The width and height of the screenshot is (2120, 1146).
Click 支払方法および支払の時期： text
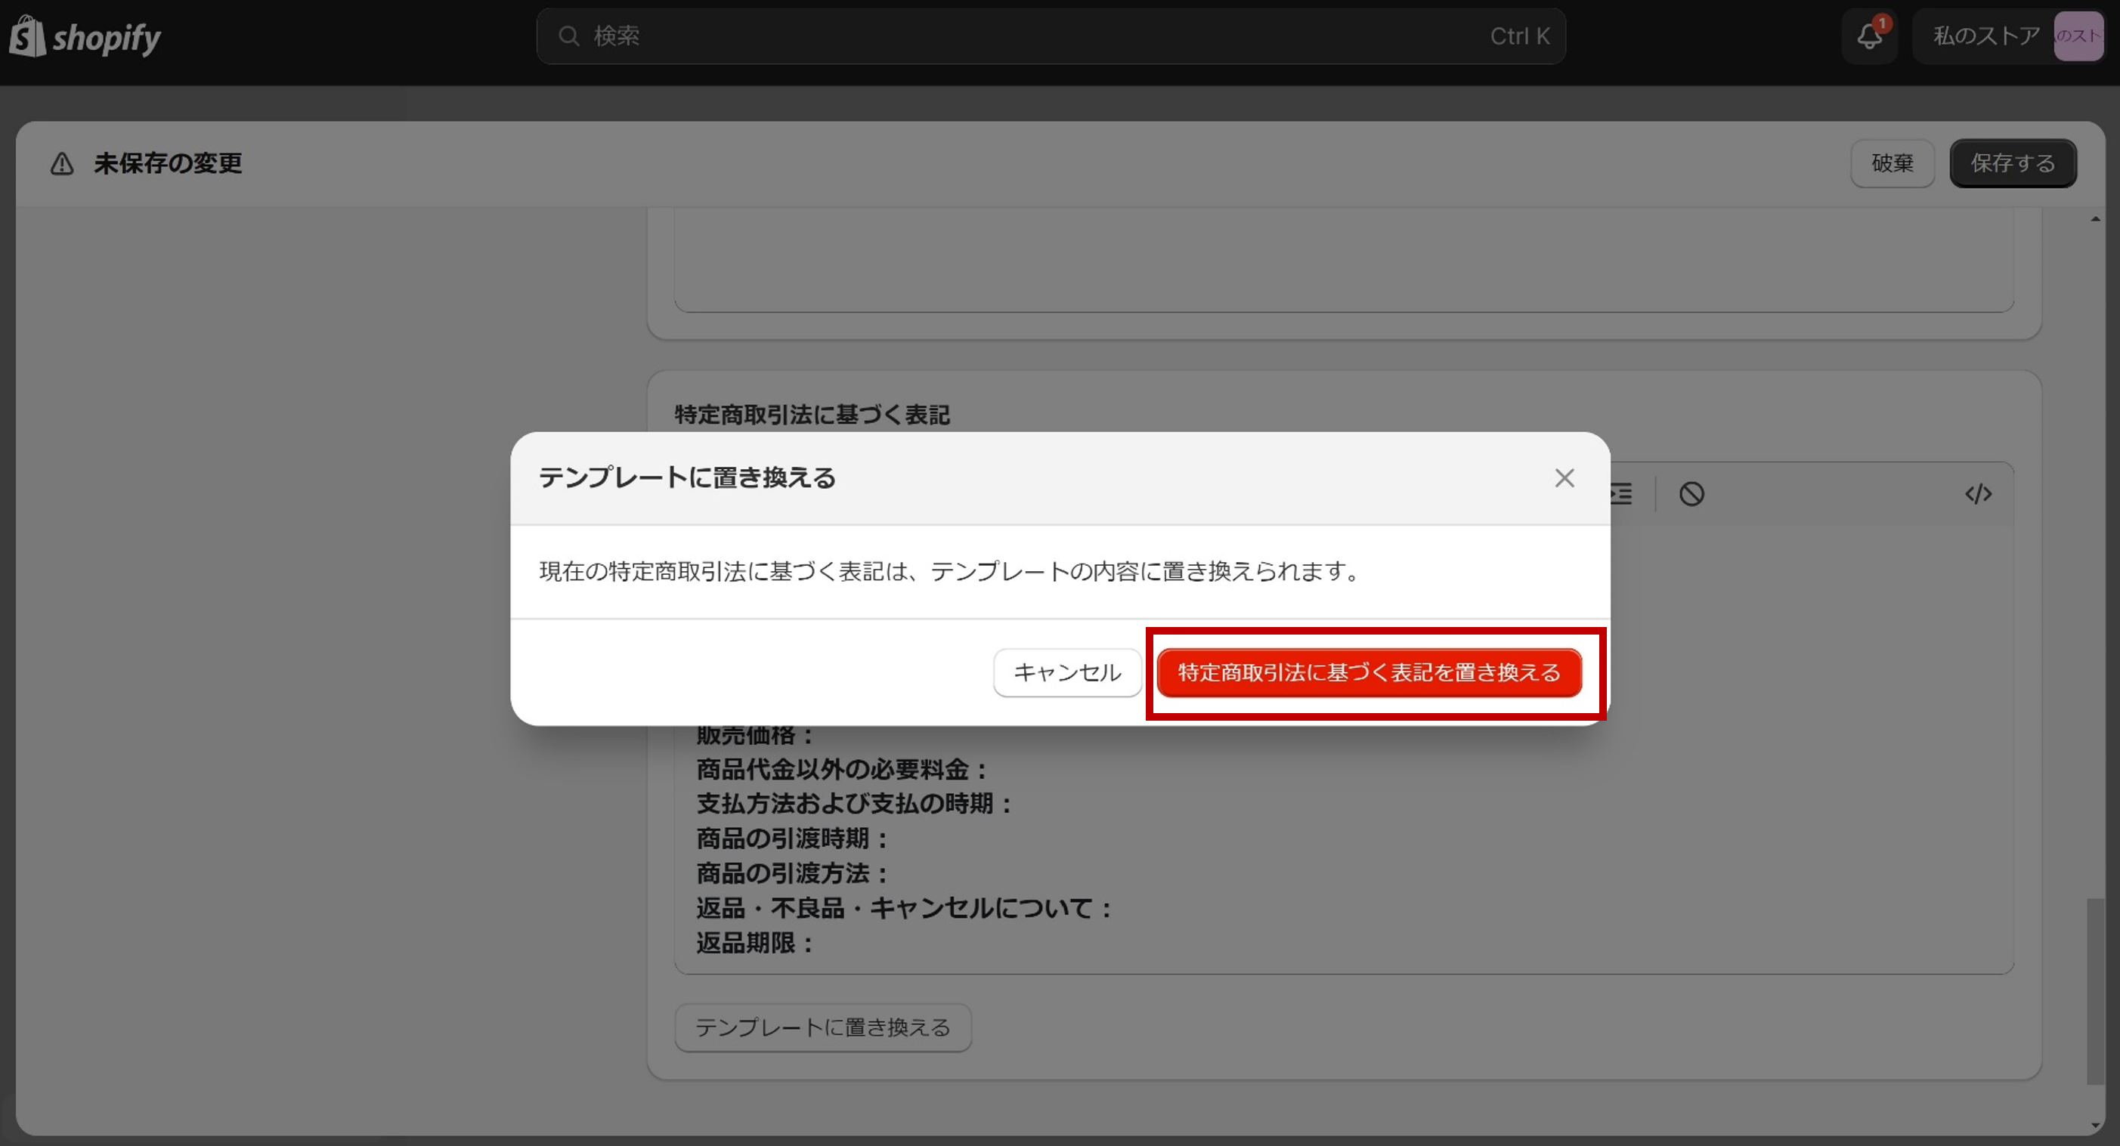(x=854, y=804)
